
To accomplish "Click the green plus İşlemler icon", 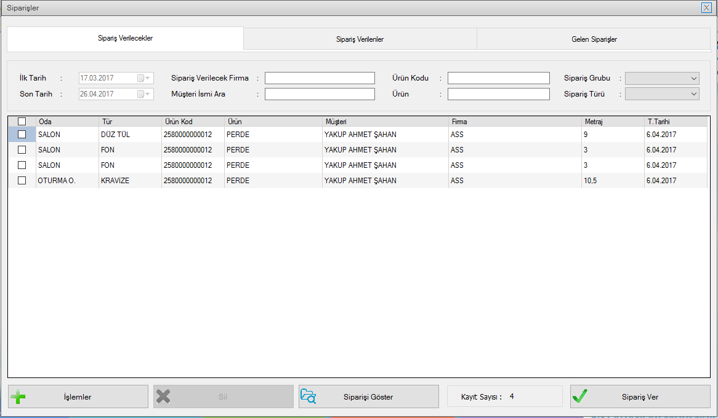I will (18, 396).
